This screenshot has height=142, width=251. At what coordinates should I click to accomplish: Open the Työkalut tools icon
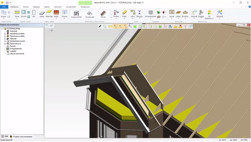(220, 13)
